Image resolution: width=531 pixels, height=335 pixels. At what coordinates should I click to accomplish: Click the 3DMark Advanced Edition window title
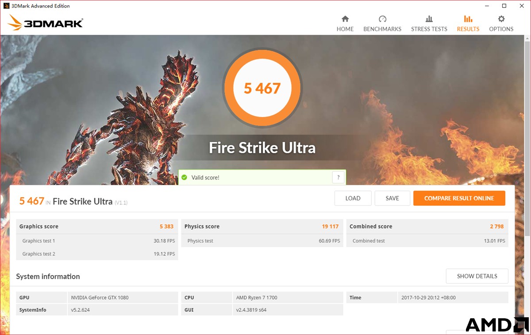pyautogui.click(x=41, y=6)
